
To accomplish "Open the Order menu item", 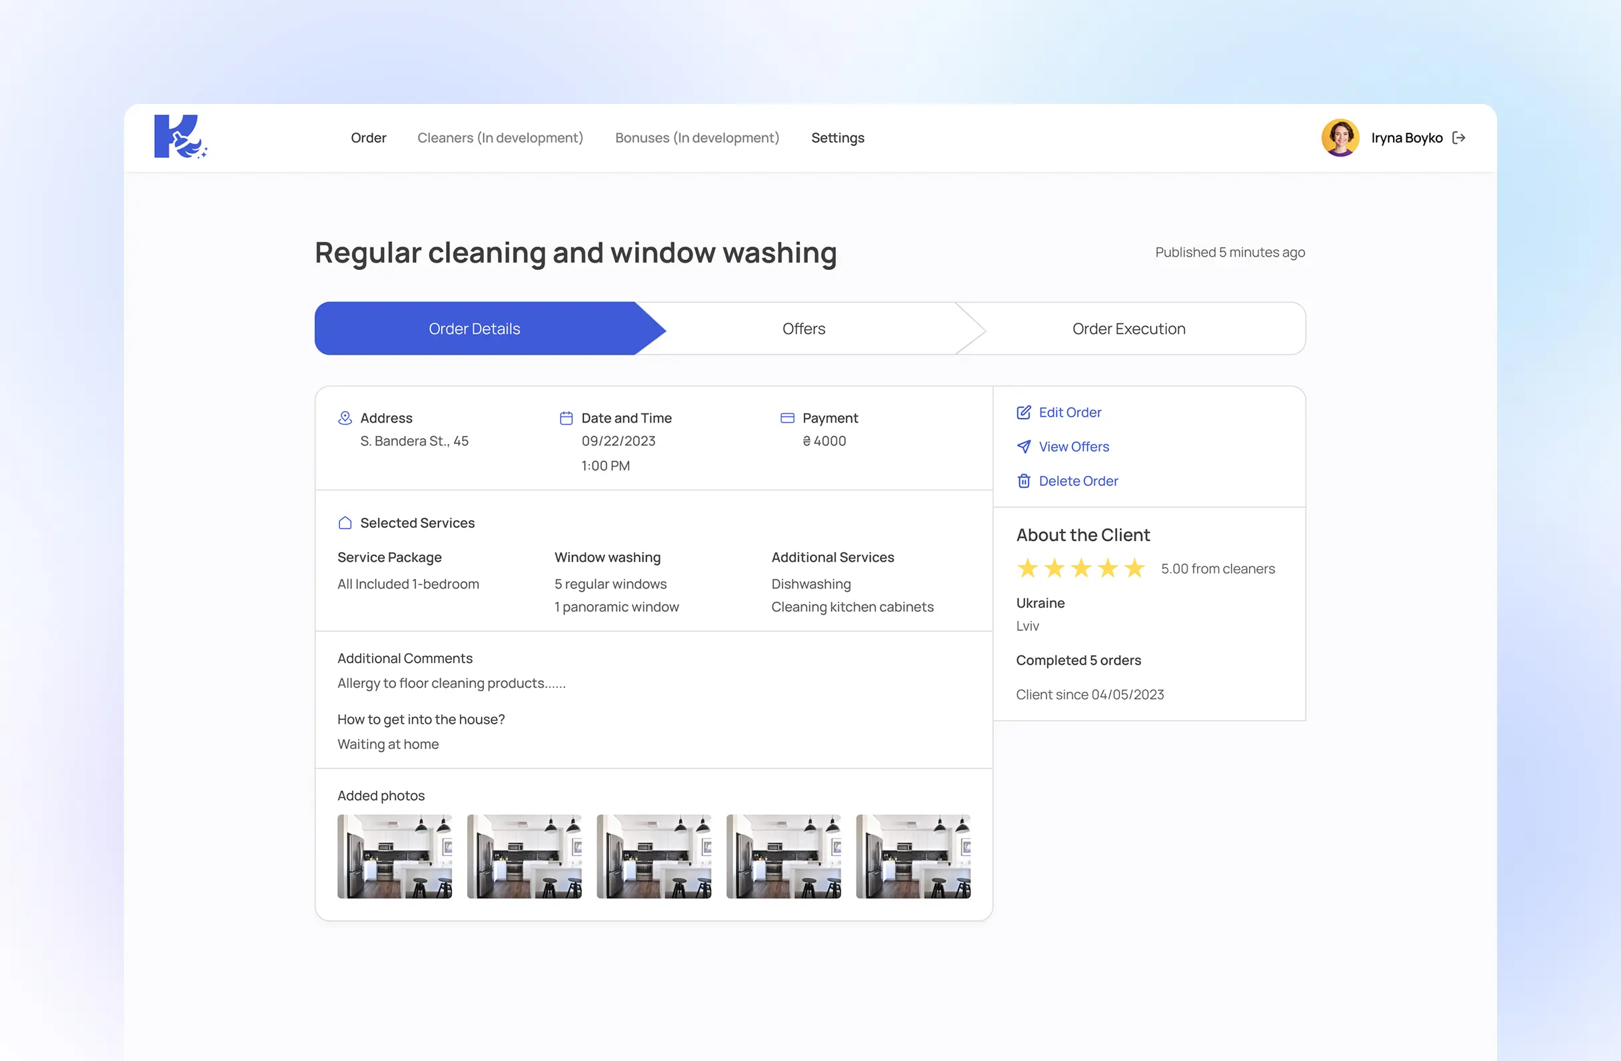I will point(369,137).
